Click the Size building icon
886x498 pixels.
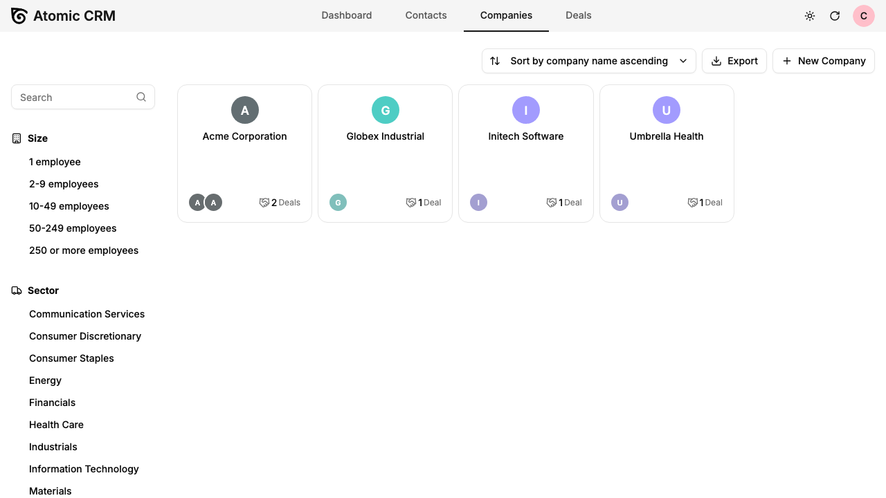pos(17,138)
